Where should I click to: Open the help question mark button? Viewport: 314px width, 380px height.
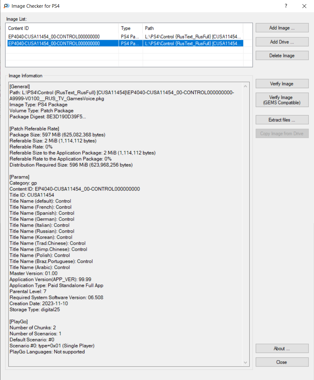[286, 6]
